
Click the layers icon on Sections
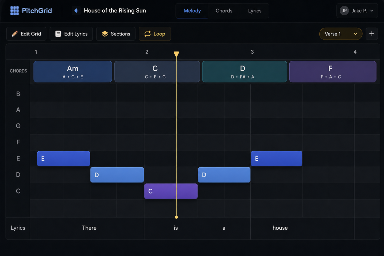(105, 34)
